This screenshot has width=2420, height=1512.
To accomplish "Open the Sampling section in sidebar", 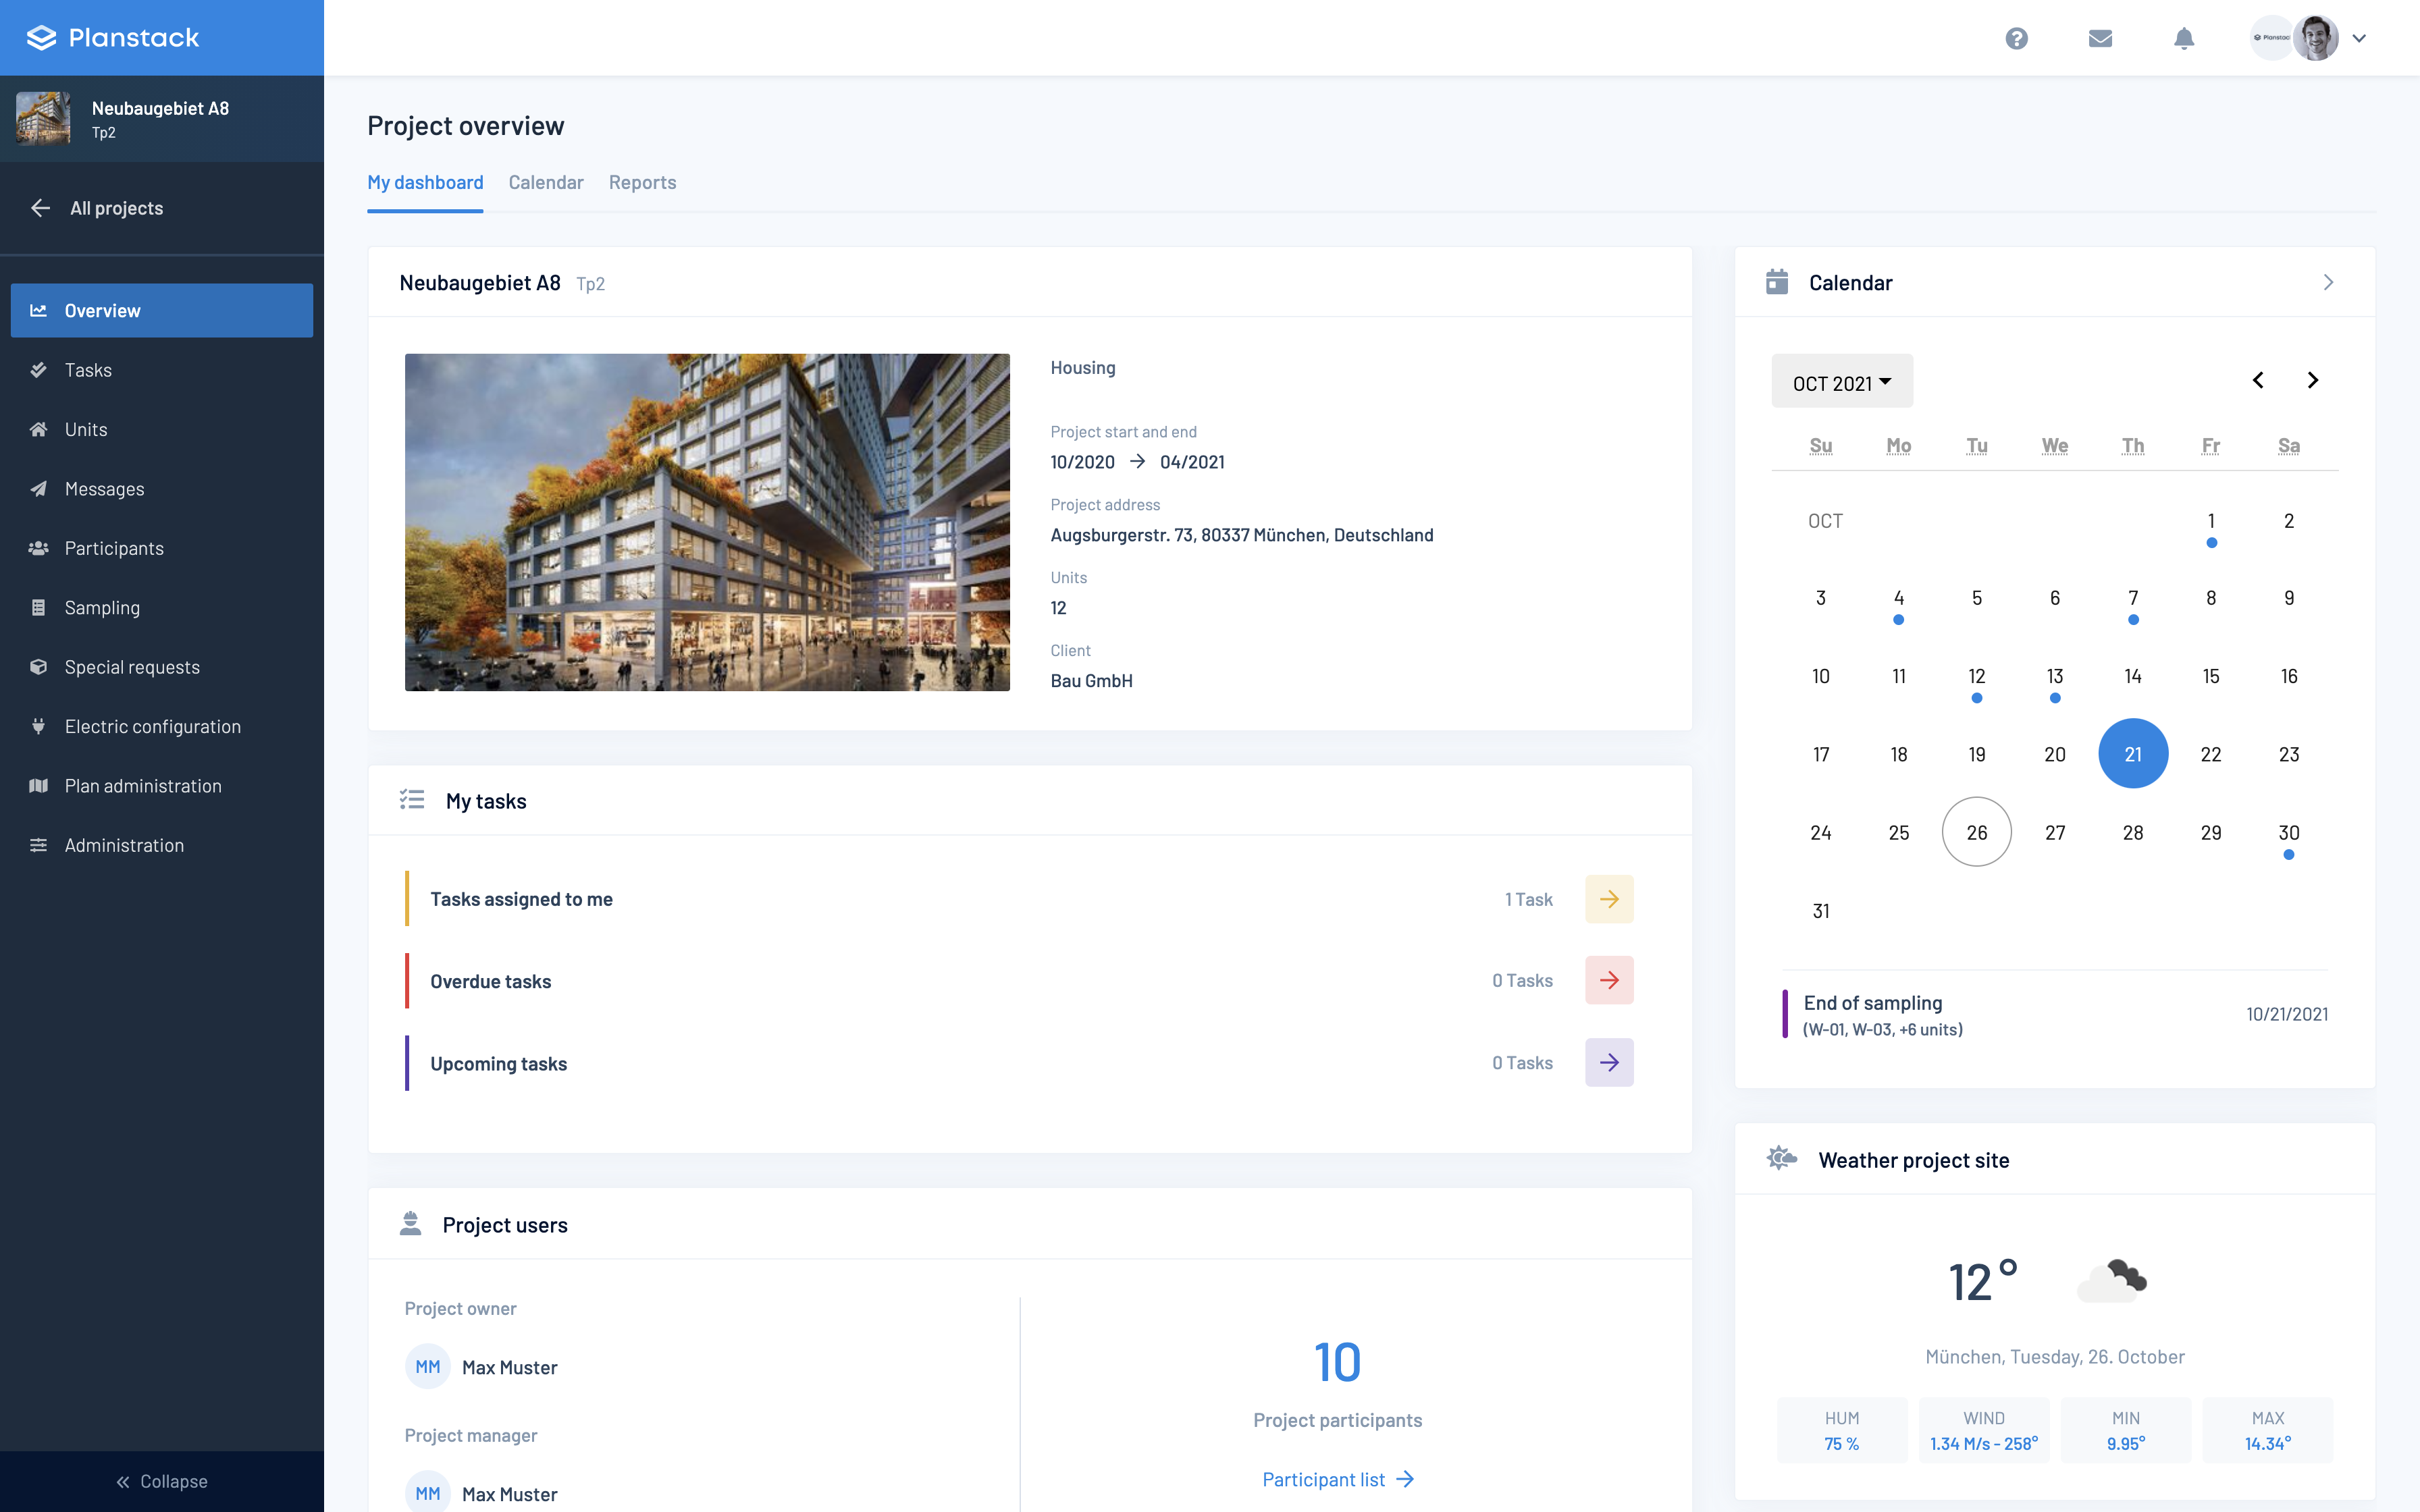I will [103, 607].
